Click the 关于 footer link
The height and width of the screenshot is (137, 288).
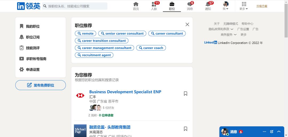[217, 24]
